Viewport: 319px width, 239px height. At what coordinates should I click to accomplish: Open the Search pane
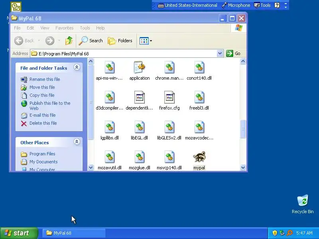(x=91, y=41)
